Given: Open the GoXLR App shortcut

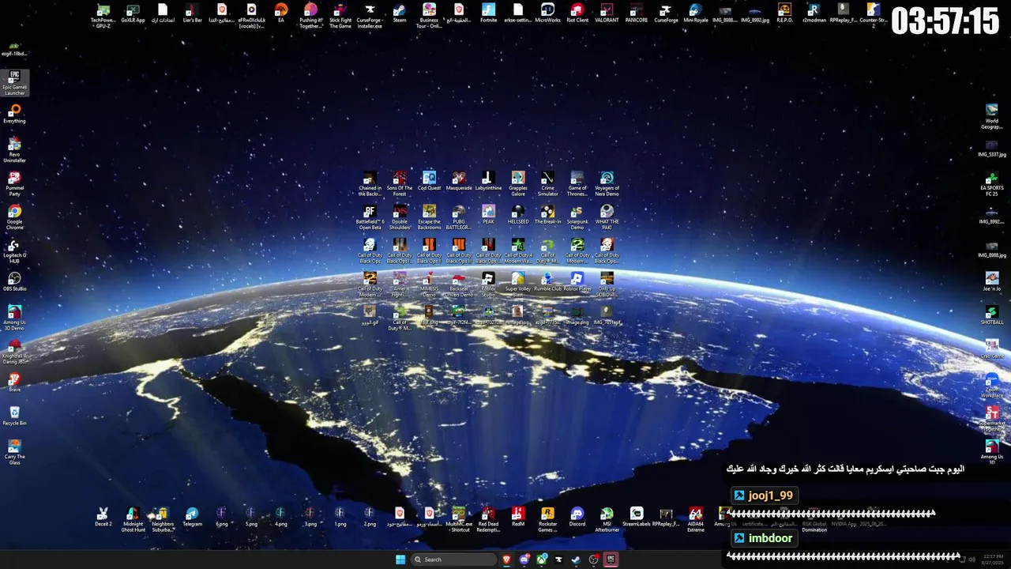Looking at the screenshot, I should pos(133,13).
